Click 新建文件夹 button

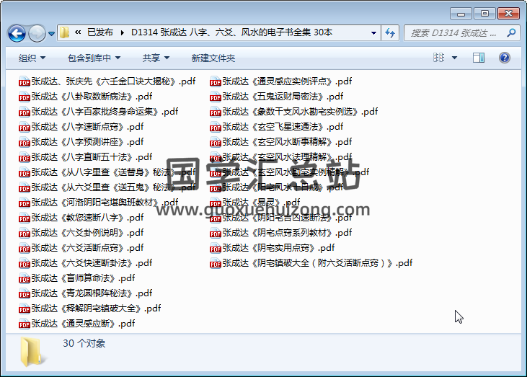(x=213, y=58)
